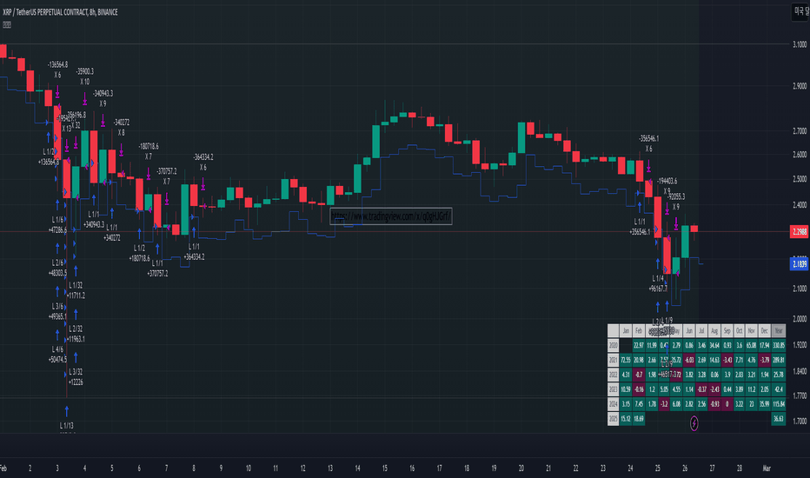The width and height of the screenshot is (810, 478).
Task: Click the 289.81 yearly total cell
Action: [779, 360]
